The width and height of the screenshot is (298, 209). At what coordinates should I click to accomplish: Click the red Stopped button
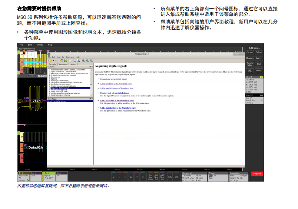257,174
